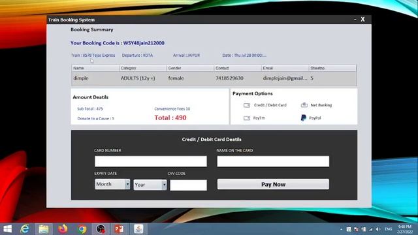Click the 'Arrival : JAIPUR' text
418x235 pixels.
[x=186, y=55]
